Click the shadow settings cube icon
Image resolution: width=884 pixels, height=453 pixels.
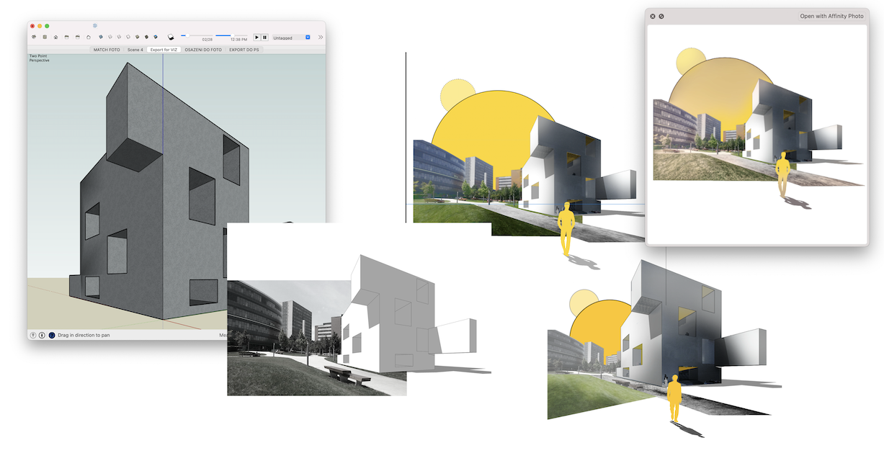click(x=171, y=37)
